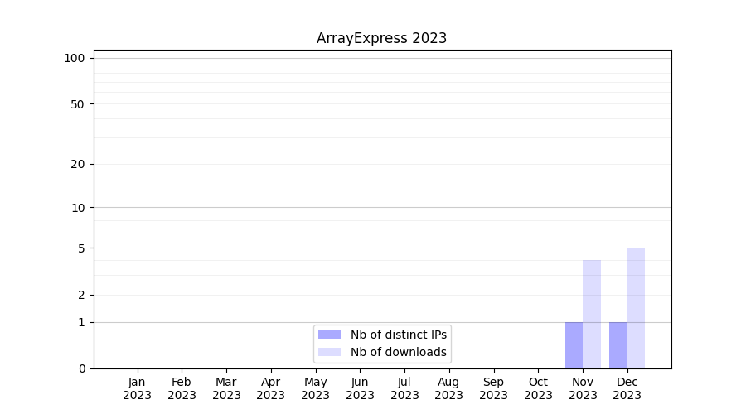
Task: Click the 50 y-axis tick label
Action: pos(77,104)
